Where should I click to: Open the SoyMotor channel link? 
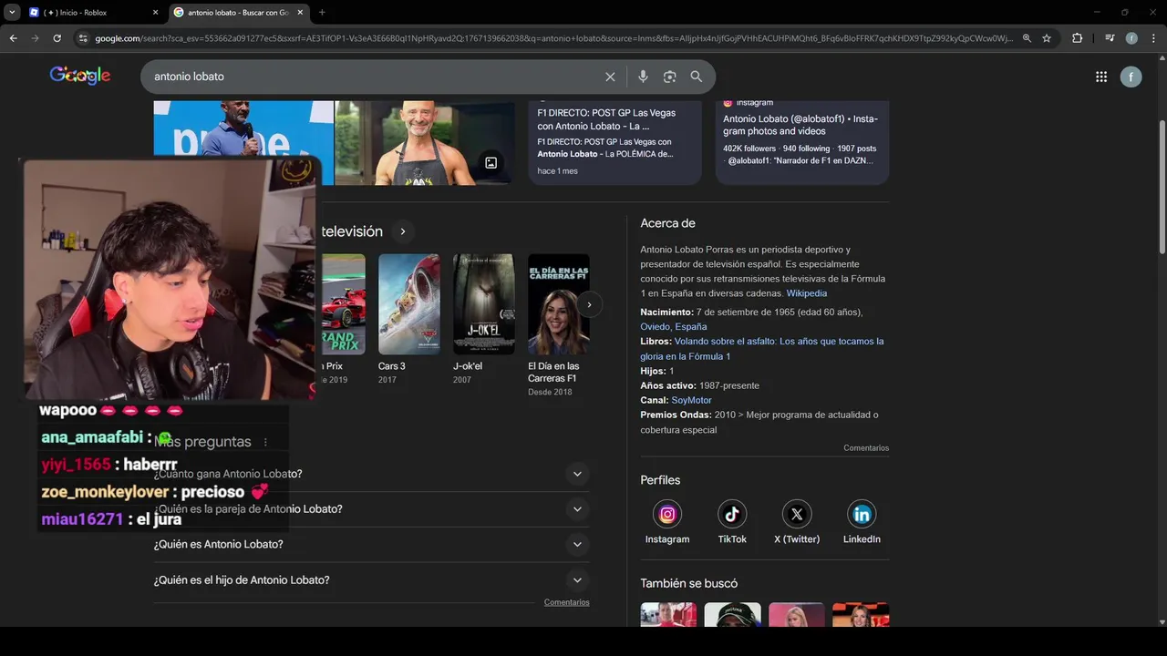click(x=691, y=400)
